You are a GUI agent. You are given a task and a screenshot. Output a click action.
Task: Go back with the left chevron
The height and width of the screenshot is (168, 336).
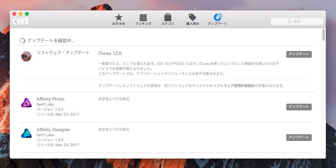click(x=16, y=21)
